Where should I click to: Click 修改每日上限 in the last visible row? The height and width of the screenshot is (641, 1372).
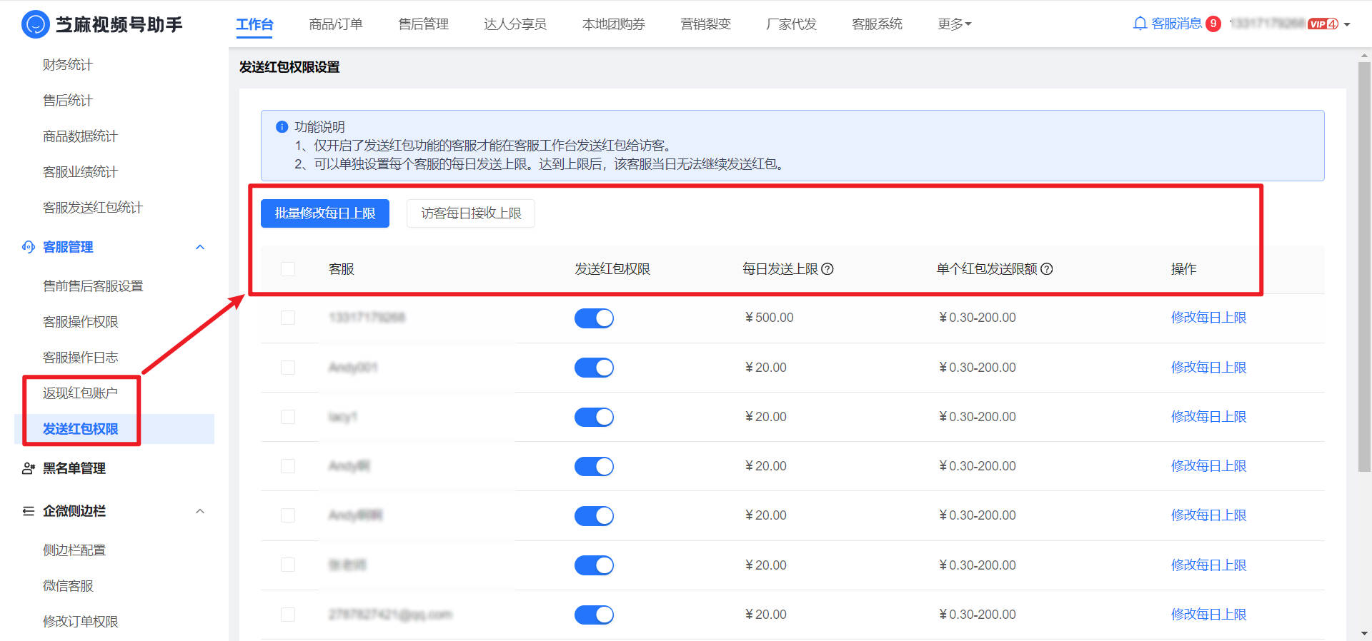point(1208,615)
